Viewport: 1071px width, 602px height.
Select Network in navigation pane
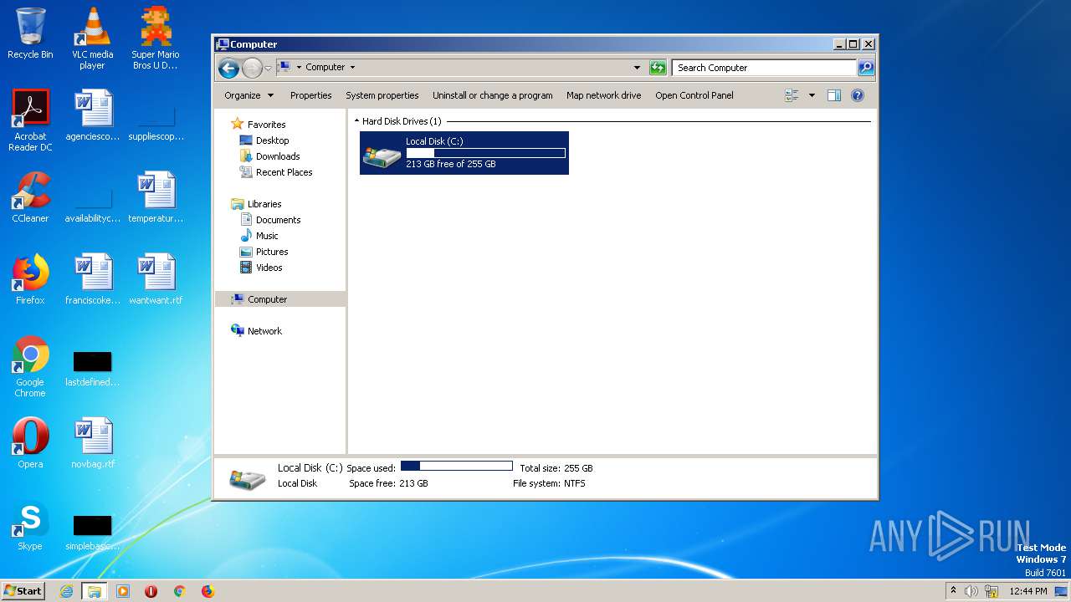[264, 331]
